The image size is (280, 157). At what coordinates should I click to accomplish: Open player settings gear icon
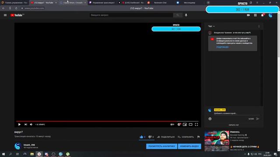pyautogui.click(x=179, y=124)
